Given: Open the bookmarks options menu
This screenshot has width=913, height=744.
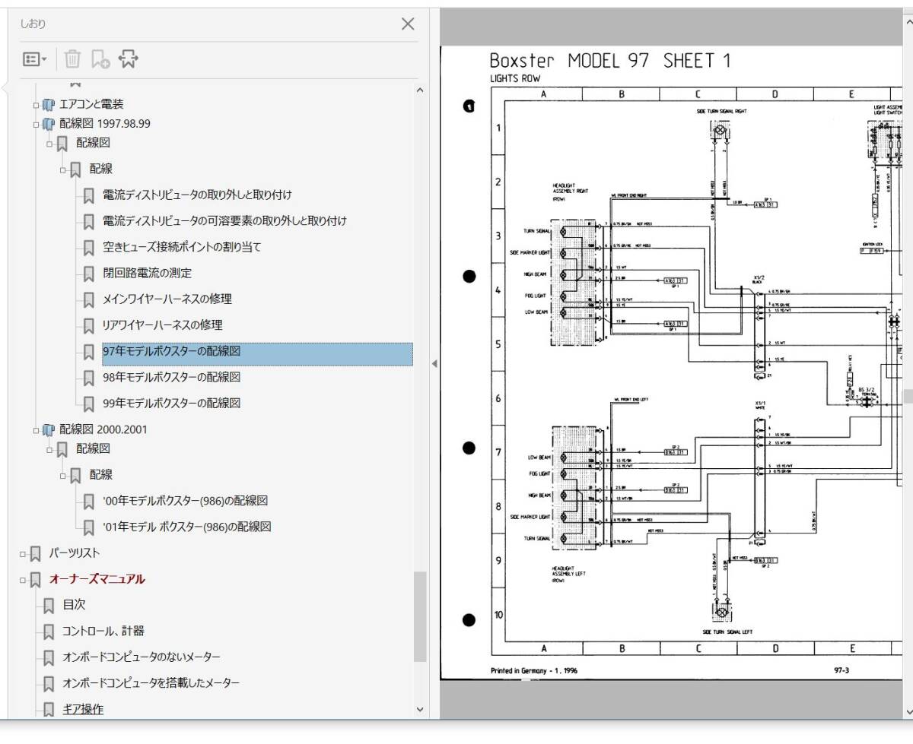Looking at the screenshot, I should tap(35, 59).
